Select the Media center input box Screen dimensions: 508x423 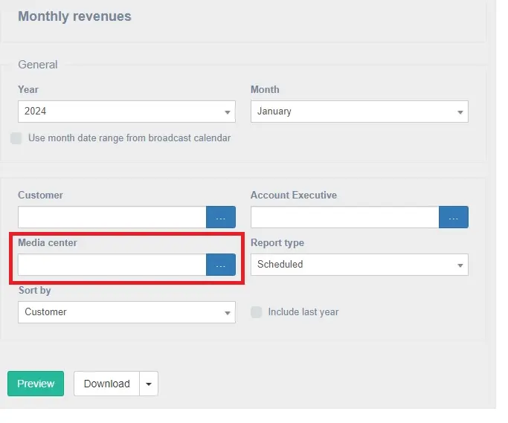click(112, 265)
